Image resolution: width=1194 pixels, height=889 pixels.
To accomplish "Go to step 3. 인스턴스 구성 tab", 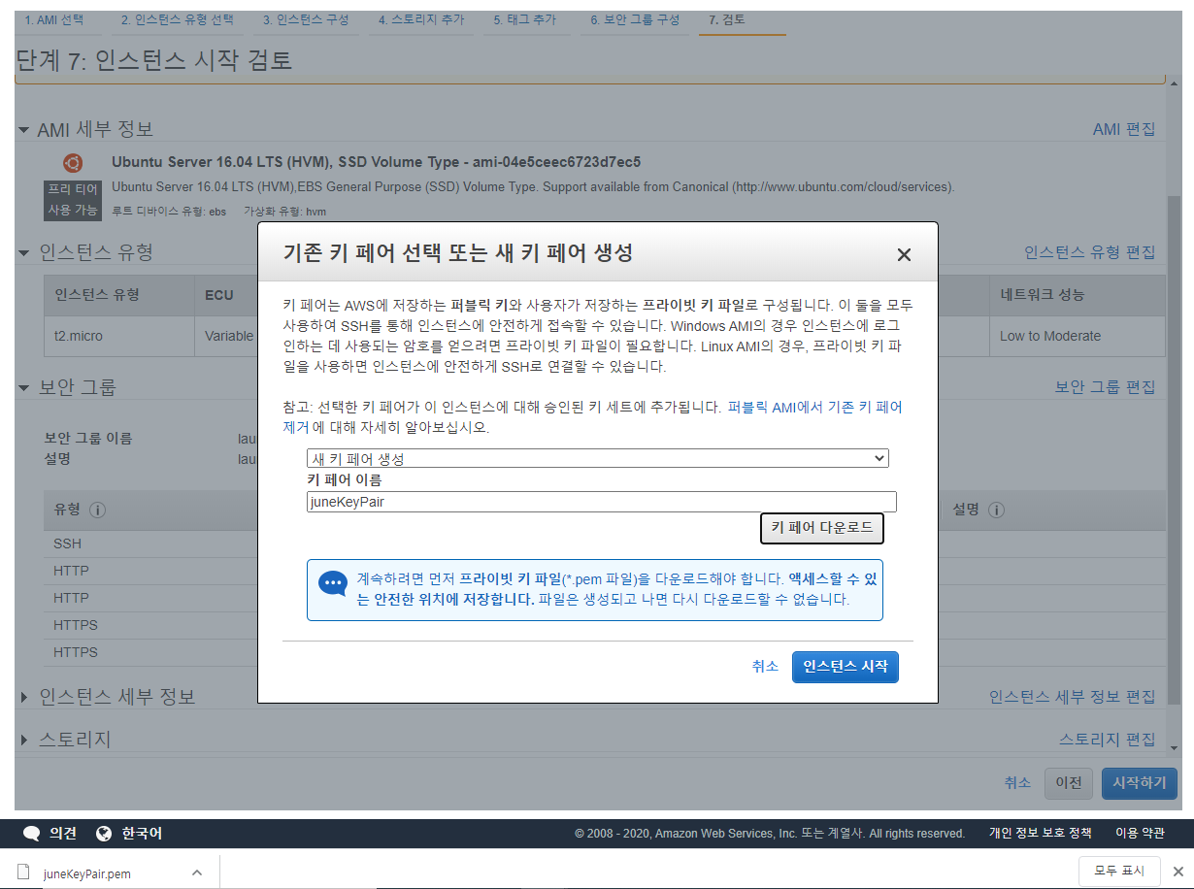I will [x=306, y=19].
